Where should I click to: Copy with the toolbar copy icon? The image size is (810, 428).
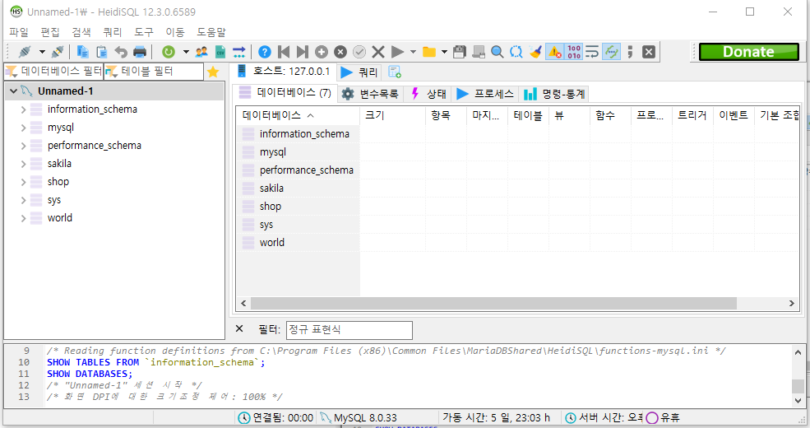point(83,52)
